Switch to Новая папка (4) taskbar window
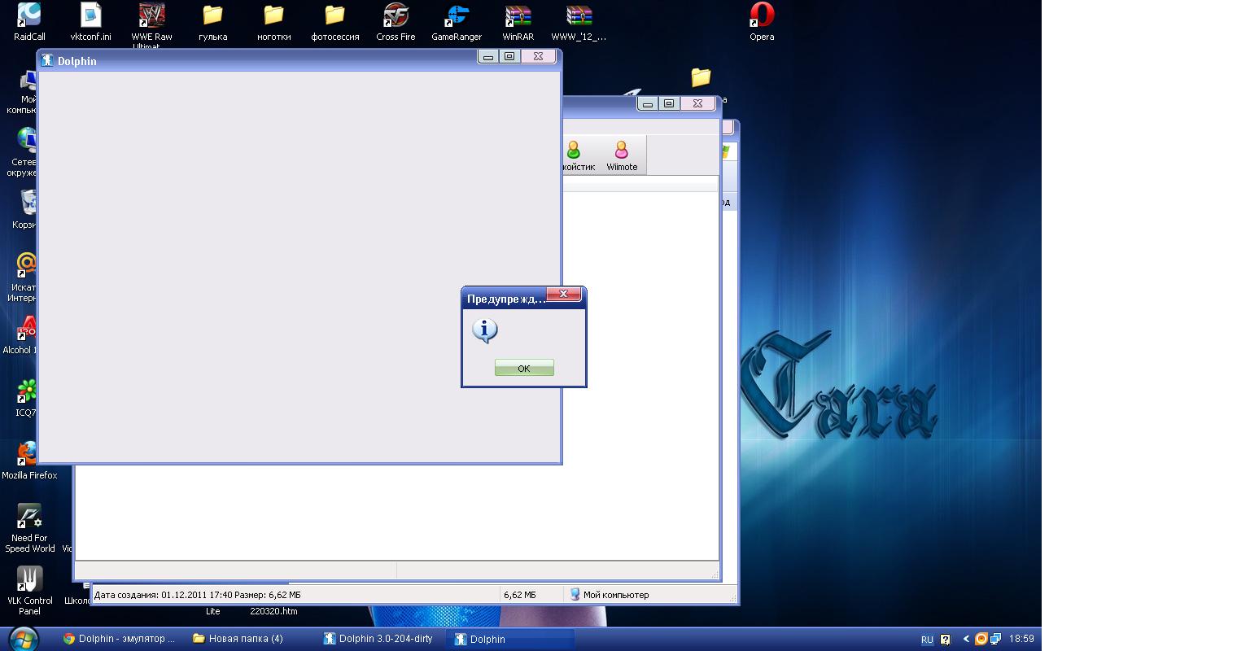1250x651 pixels. click(238, 639)
